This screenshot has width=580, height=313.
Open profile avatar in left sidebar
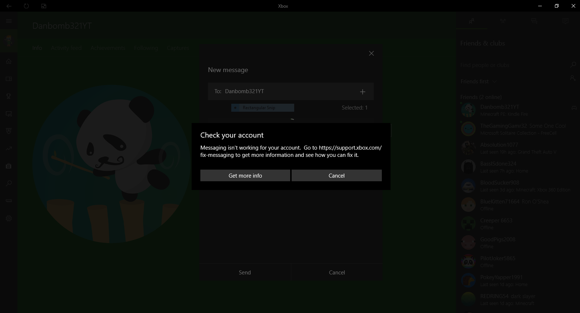coord(9,40)
